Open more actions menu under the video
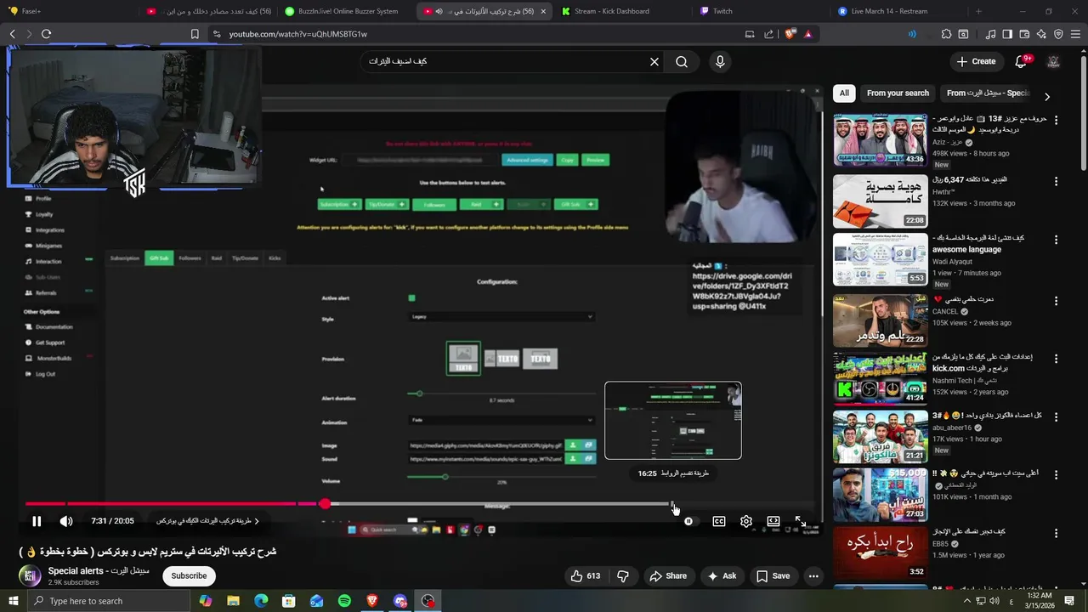Image resolution: width=1088 pixels, height=612 pixels. [x=813, y=575]
